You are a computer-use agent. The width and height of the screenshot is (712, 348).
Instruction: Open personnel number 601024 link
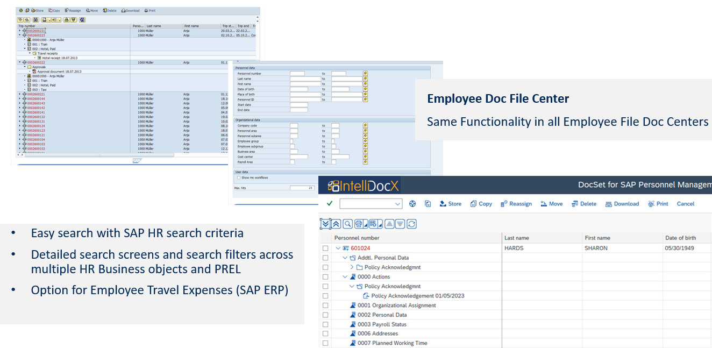[x=360, y=248]
